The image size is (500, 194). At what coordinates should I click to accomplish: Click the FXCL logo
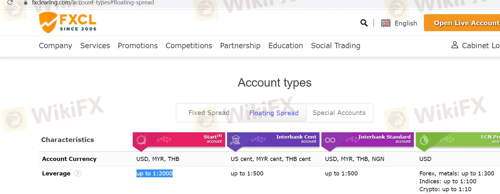click(68, 23)
